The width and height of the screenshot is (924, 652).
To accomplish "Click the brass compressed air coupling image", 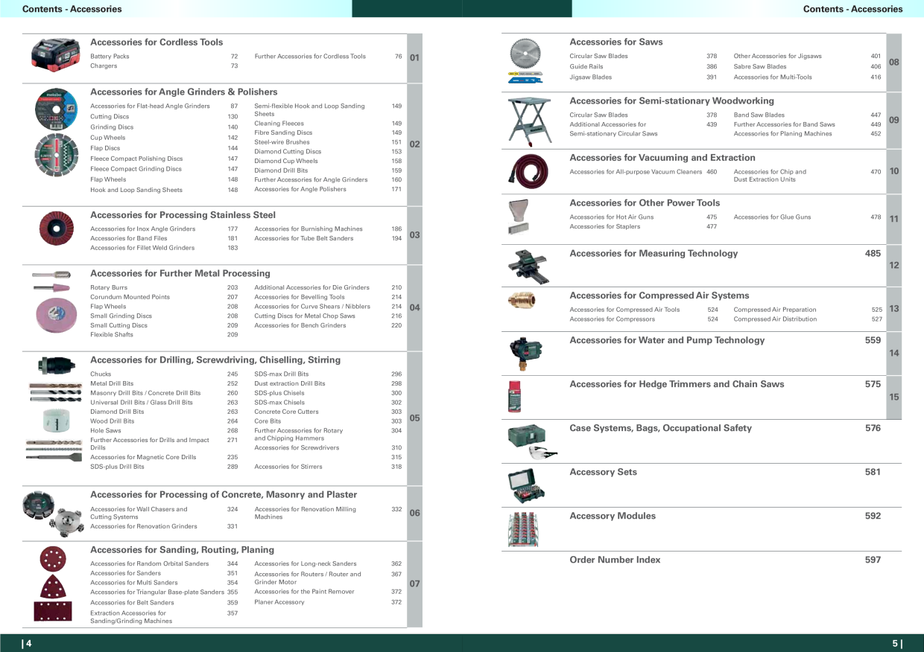I will [522, 300].
